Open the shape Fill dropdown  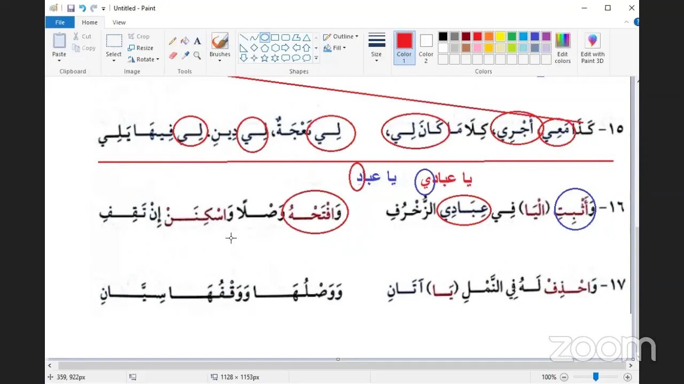pos(335,48)
